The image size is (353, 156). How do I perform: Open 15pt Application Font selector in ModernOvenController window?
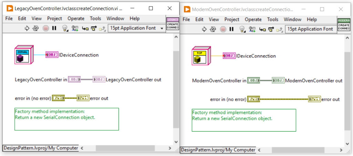[311, 29]
